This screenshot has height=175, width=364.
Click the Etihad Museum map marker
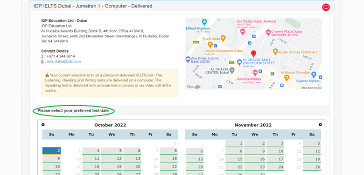point(204,22)
